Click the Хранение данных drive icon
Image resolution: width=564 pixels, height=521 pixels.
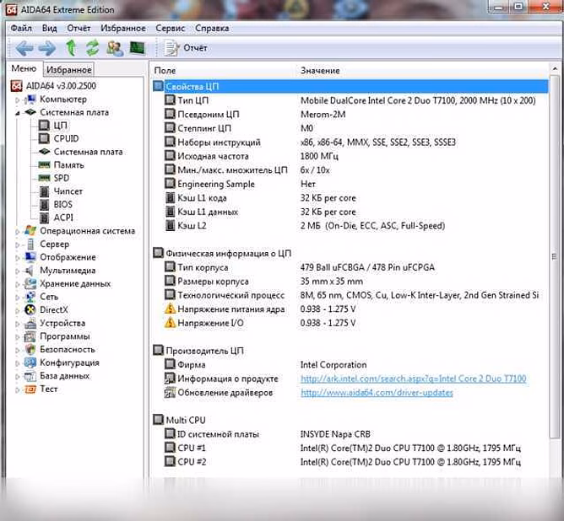30,283
